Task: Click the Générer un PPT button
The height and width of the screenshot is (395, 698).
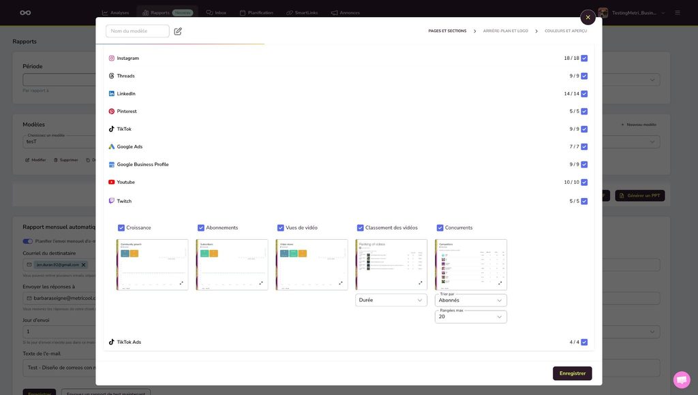Action: [639, 195]
